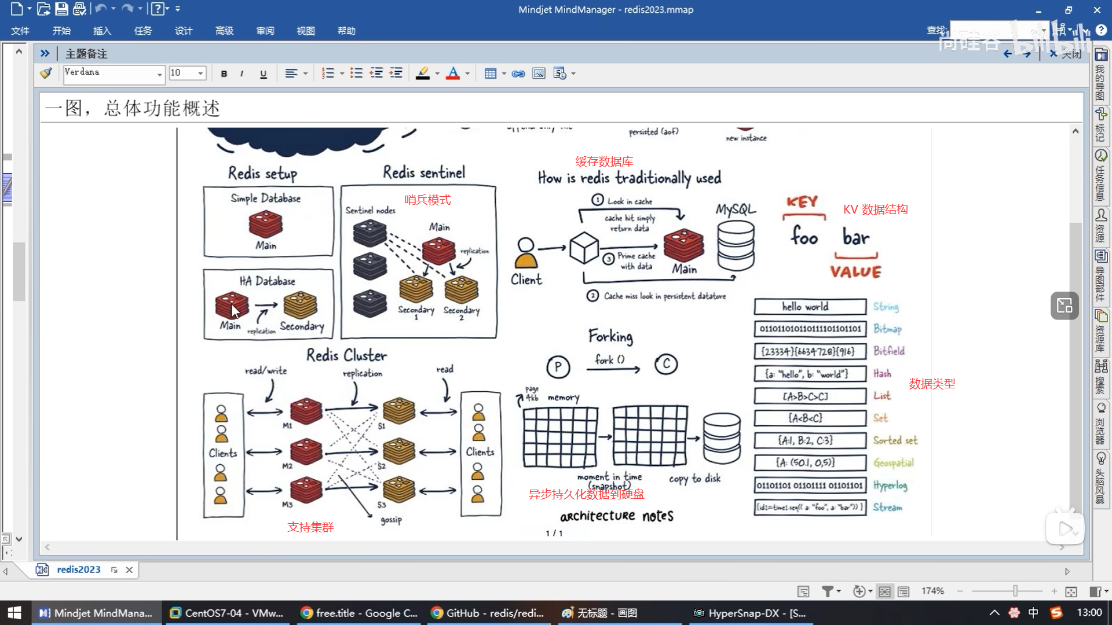Open the Verdana font name dropdown

pos(159,73)
